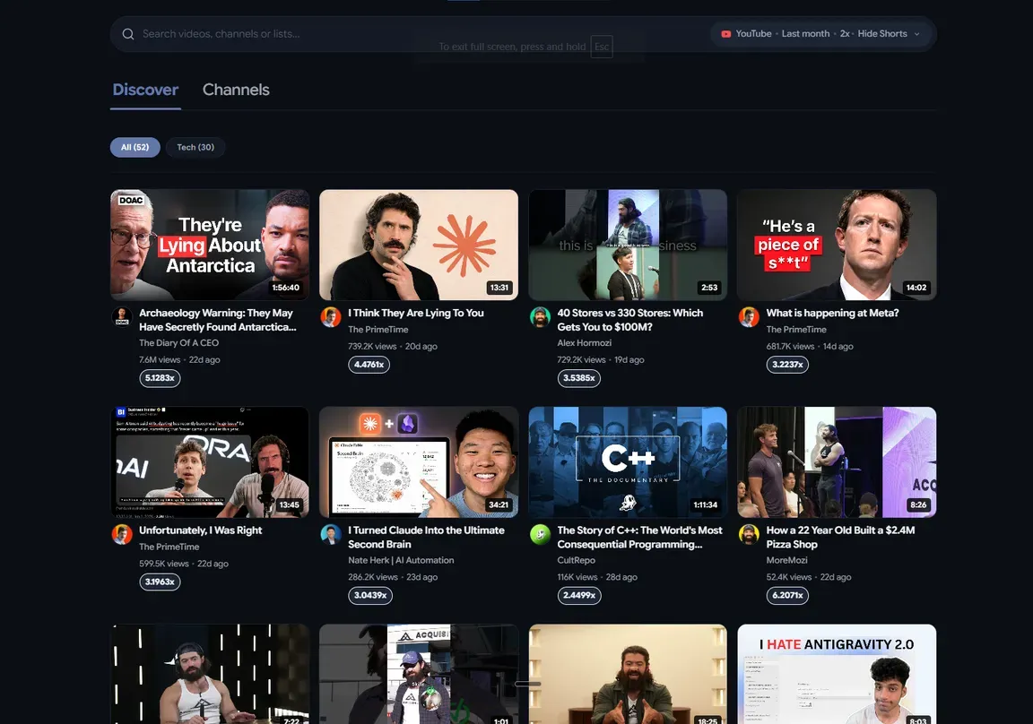Open the YouTube Last month filter dropdown
1033x724 pixels.
pos(820,33)
